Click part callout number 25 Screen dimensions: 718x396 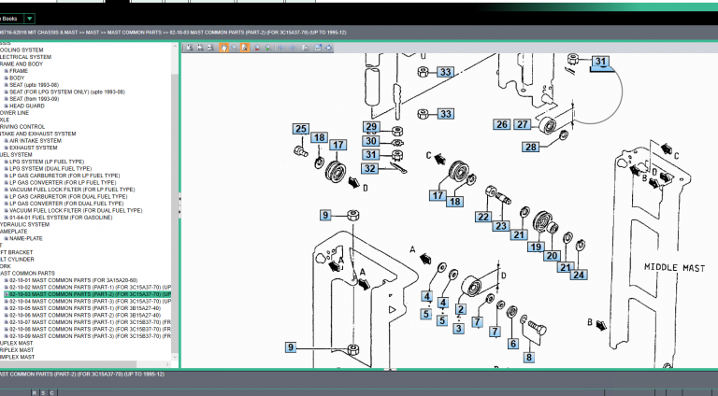click(300, 129)
